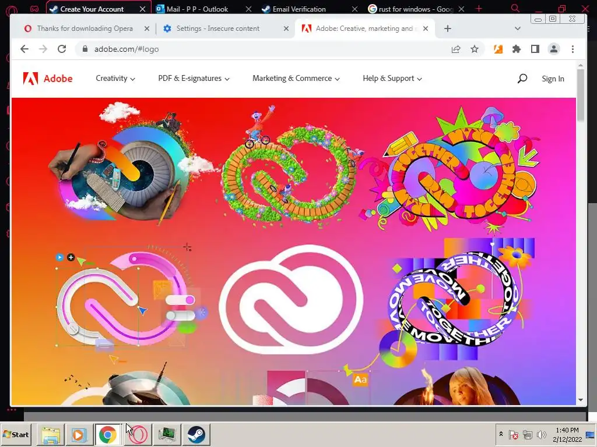The width and height of the screenshot is (597, 447).
Task: Expand the PDF & E-signatures menu
Action: (x=194, y=79)
